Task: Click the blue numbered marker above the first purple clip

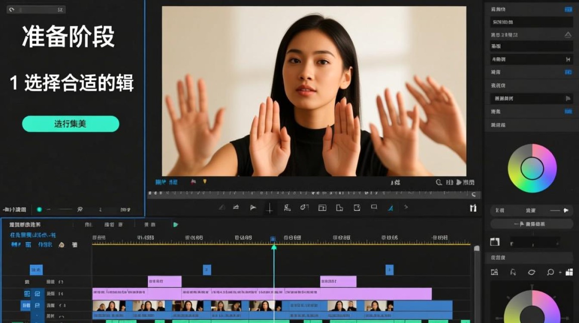Action: (x=207, y=270)
